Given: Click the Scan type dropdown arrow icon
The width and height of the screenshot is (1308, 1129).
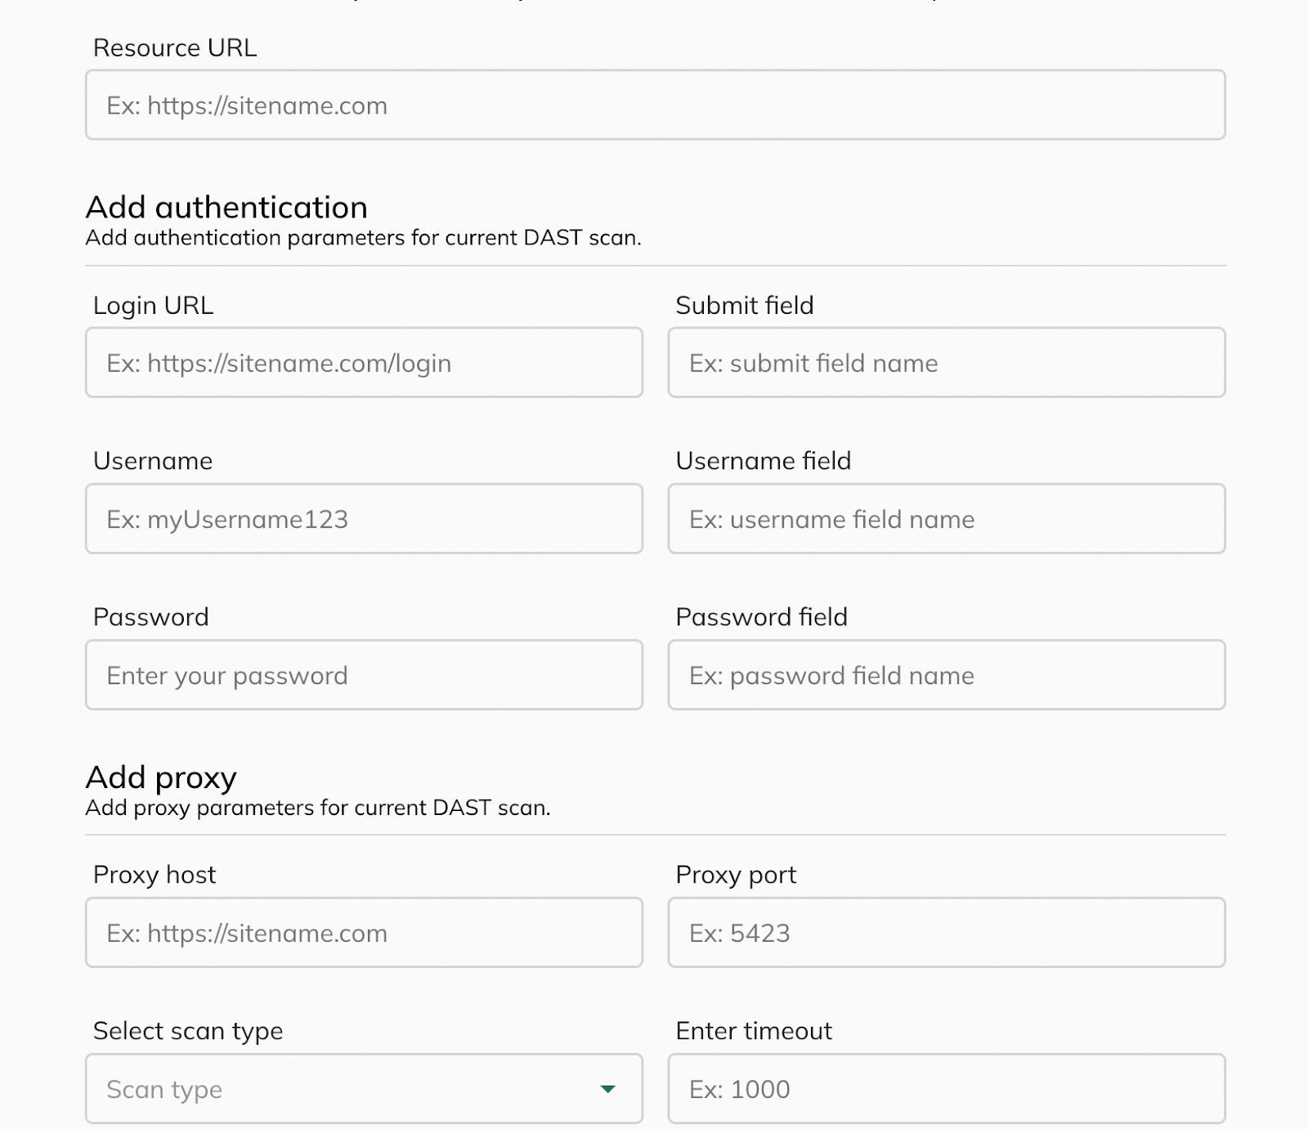Looking at the screenshot, I should point(607,1089).
